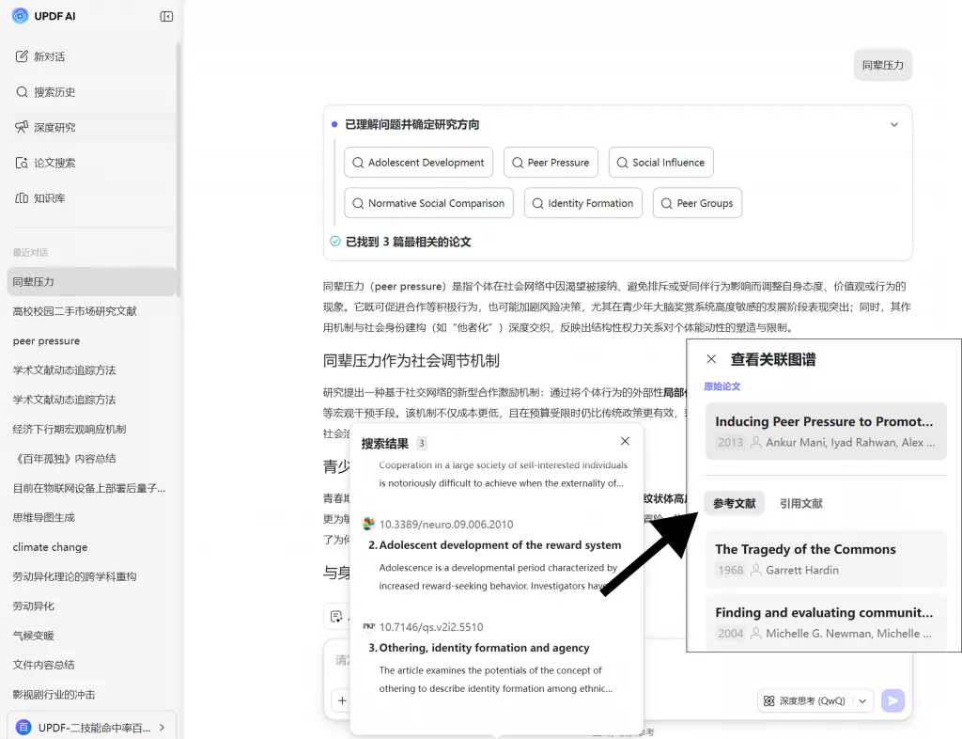Open recent conversation 气候变暖
This screenshot has height=739, width=962.
point(34,636)
